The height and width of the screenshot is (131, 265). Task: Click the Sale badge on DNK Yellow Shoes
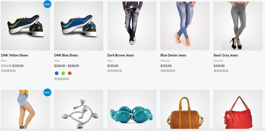(47, 4)
